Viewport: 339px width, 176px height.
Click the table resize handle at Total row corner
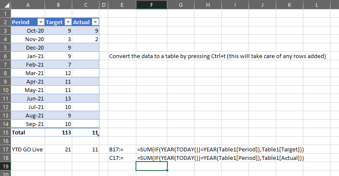click(x=99, y=135)
